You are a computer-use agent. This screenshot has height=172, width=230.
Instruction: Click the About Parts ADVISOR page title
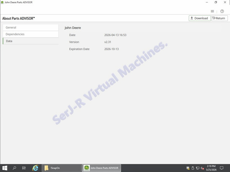click(x=18, y=18)
